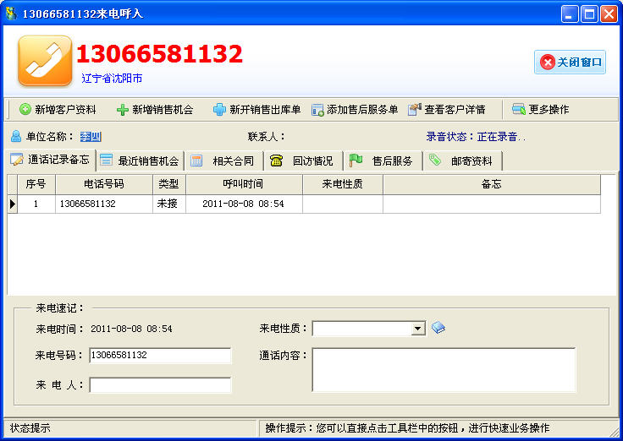Screen dimensions: 623x441
Task: Open 更多操作 toolbar menu
Action: pos(540,110)
